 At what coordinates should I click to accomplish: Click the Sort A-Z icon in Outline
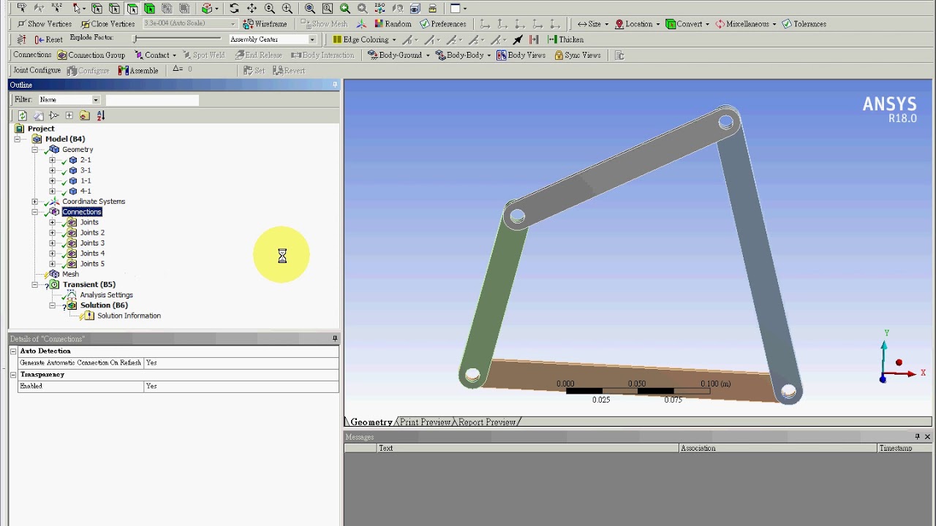click(100, 115)
